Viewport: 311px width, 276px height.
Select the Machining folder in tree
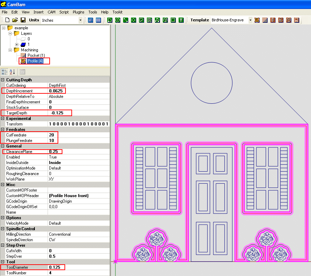[29, 50]
